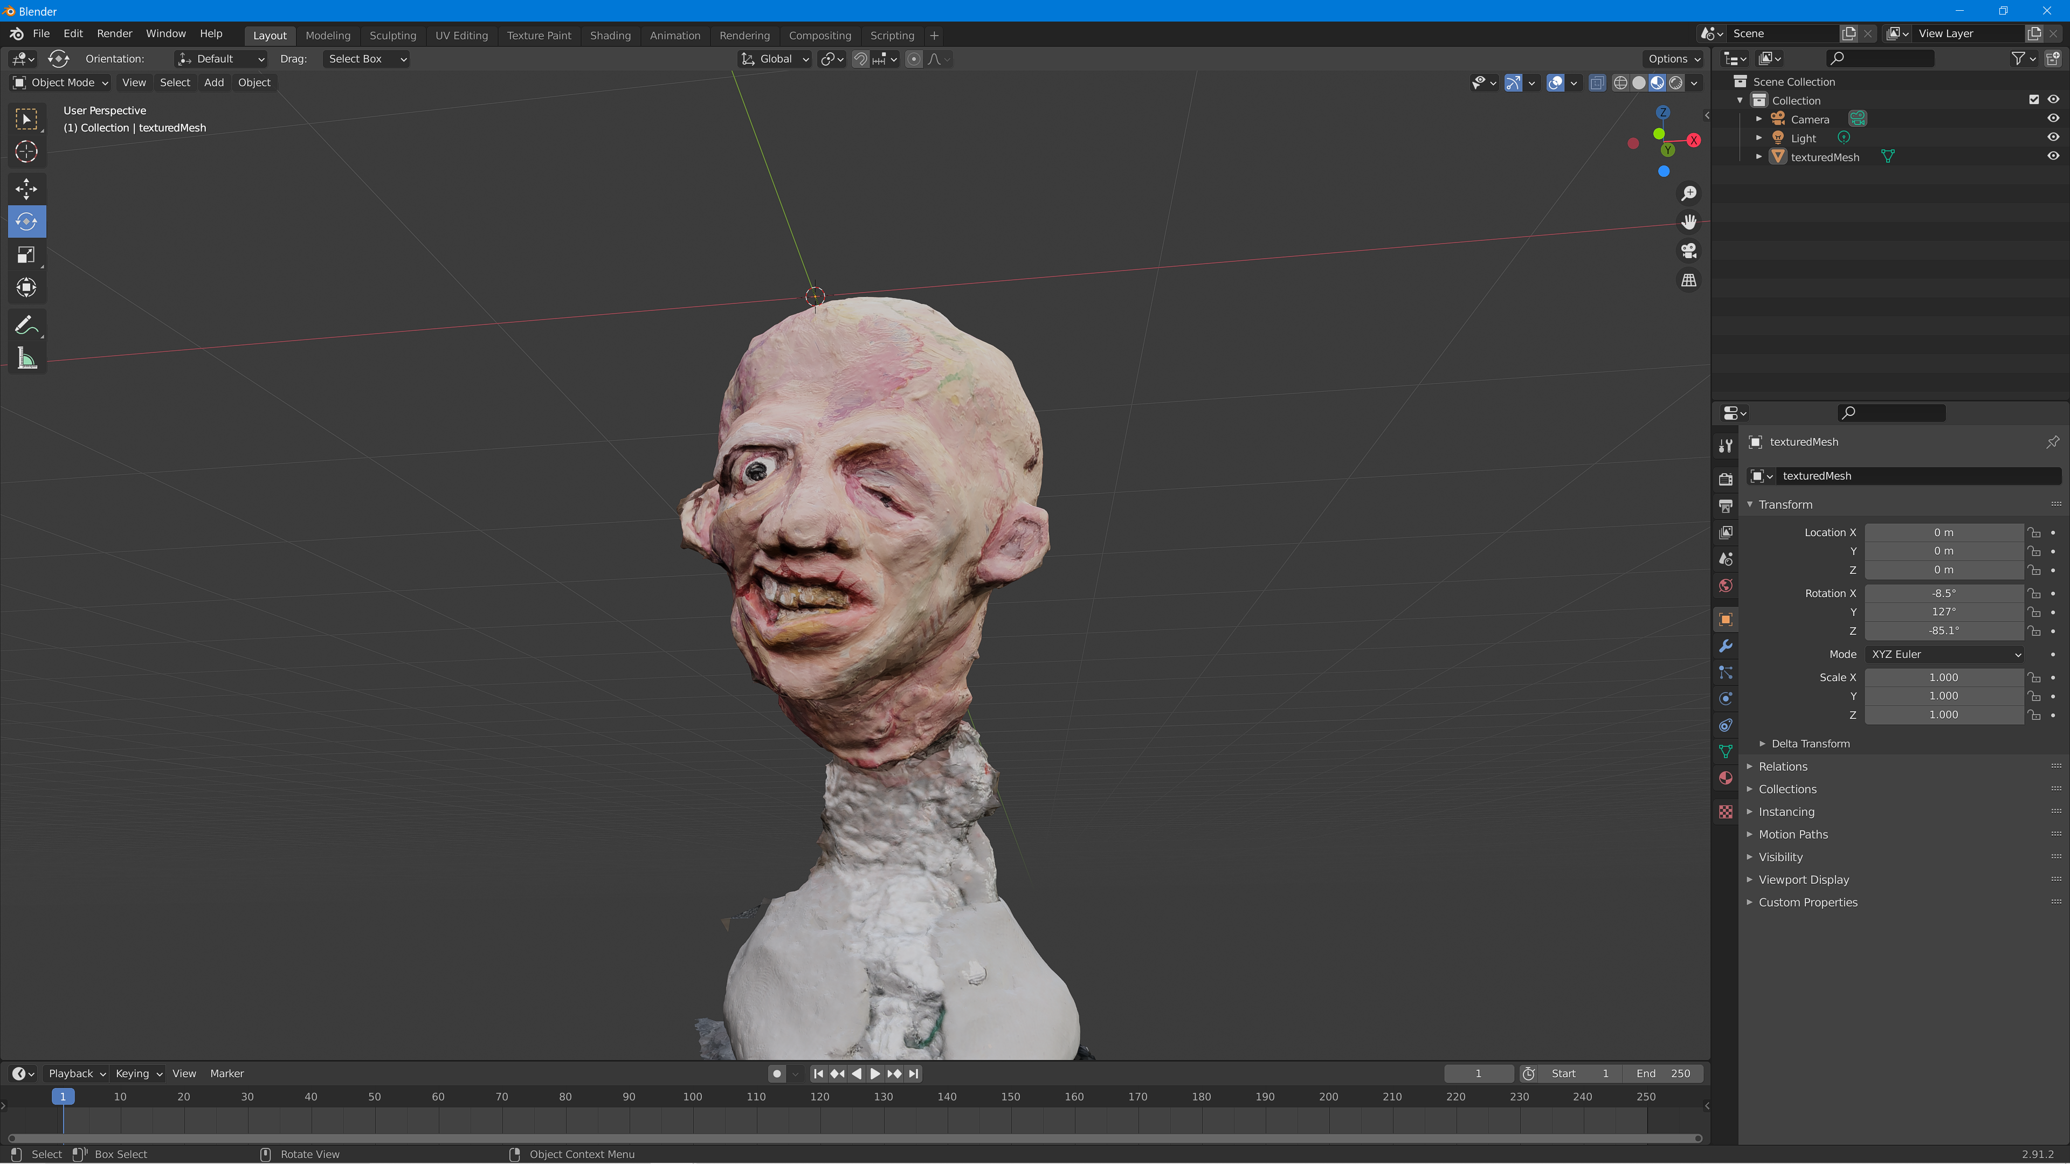Screen dimensions: 2070x1164
Task: Expand the Delta Transform section
Action: point(1810,744)
